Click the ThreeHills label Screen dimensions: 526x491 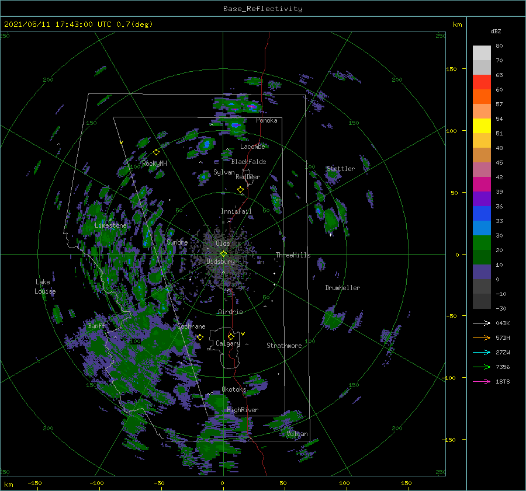293,255
